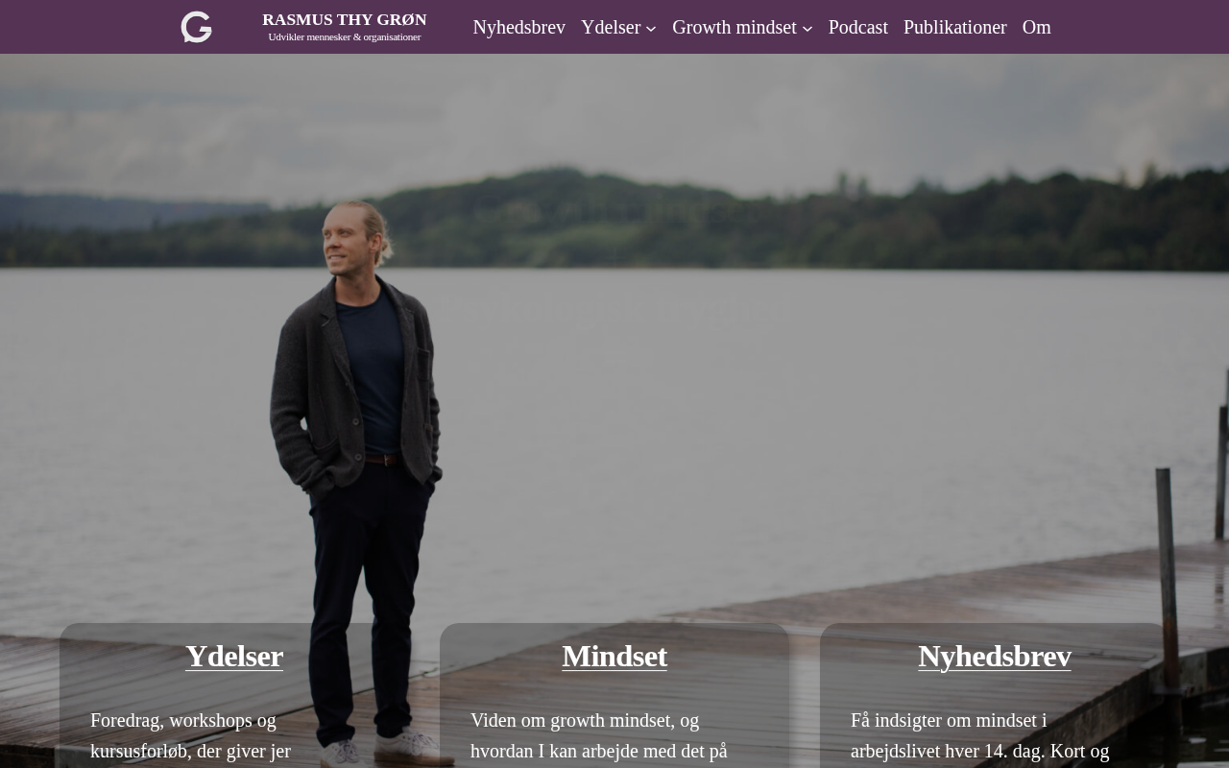
Task: Open the Nyhedsbrev item in top navigation
Action: (518, 27)
